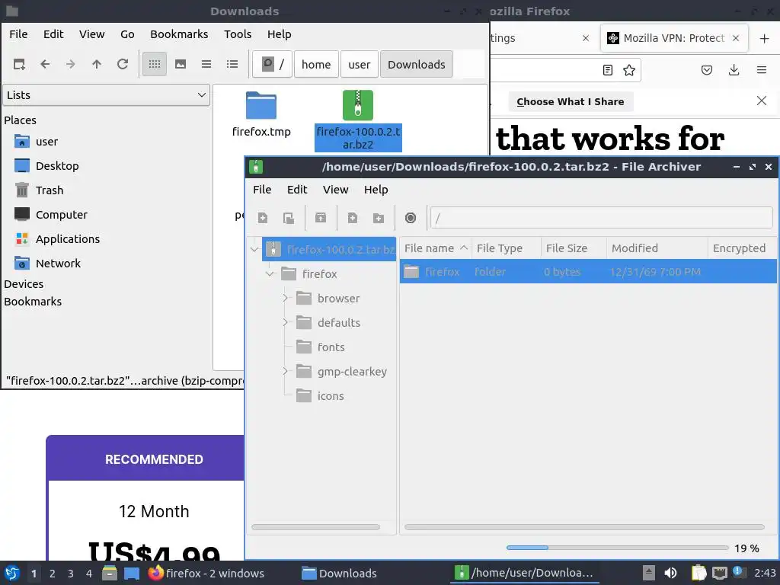
Task: Switch file manager to compact view
Action: (206, 64)
